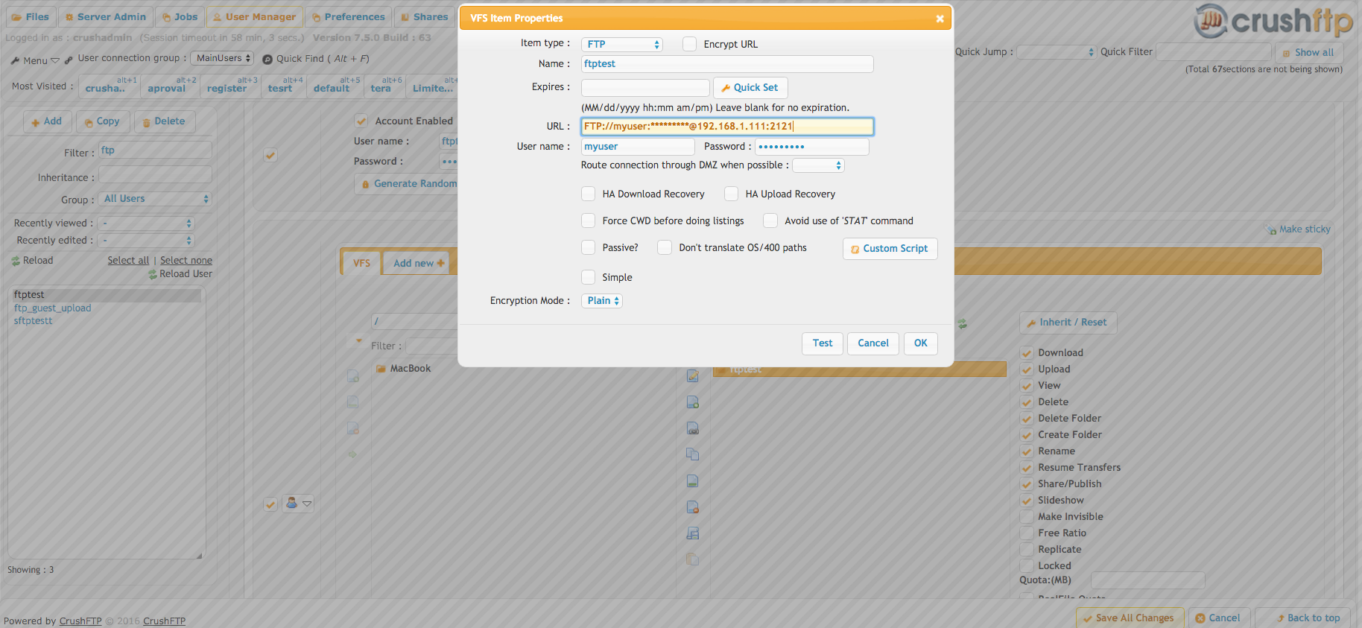The width and height of the screenshot is (1362, 628).
Task: Open the default most visited shortcut
Action: 335,86
